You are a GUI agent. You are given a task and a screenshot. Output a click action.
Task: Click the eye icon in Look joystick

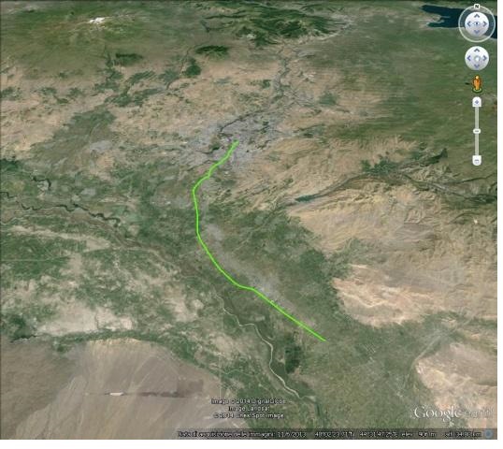(477, 23)
